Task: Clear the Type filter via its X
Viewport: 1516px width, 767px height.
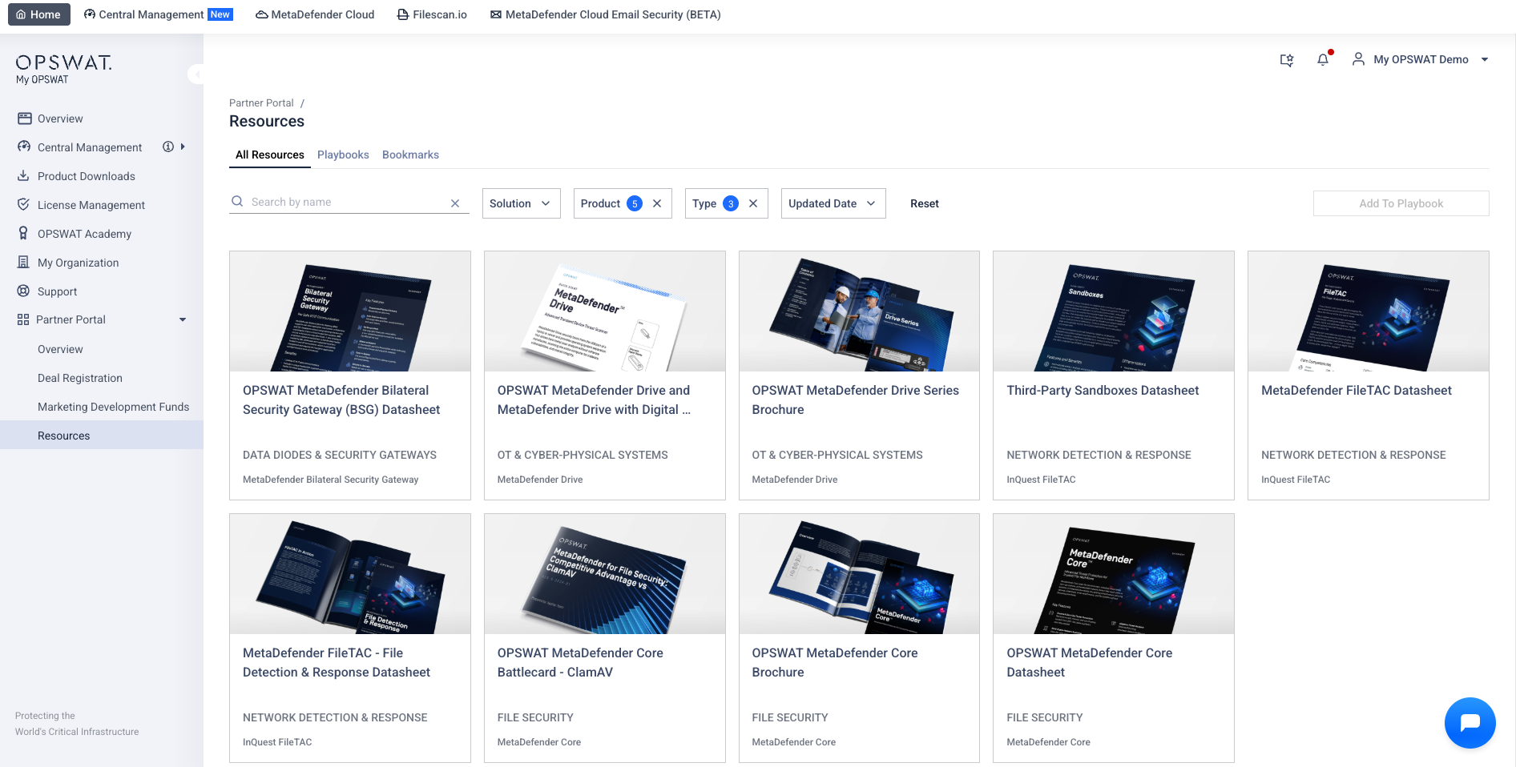Action: pos(753,203)
